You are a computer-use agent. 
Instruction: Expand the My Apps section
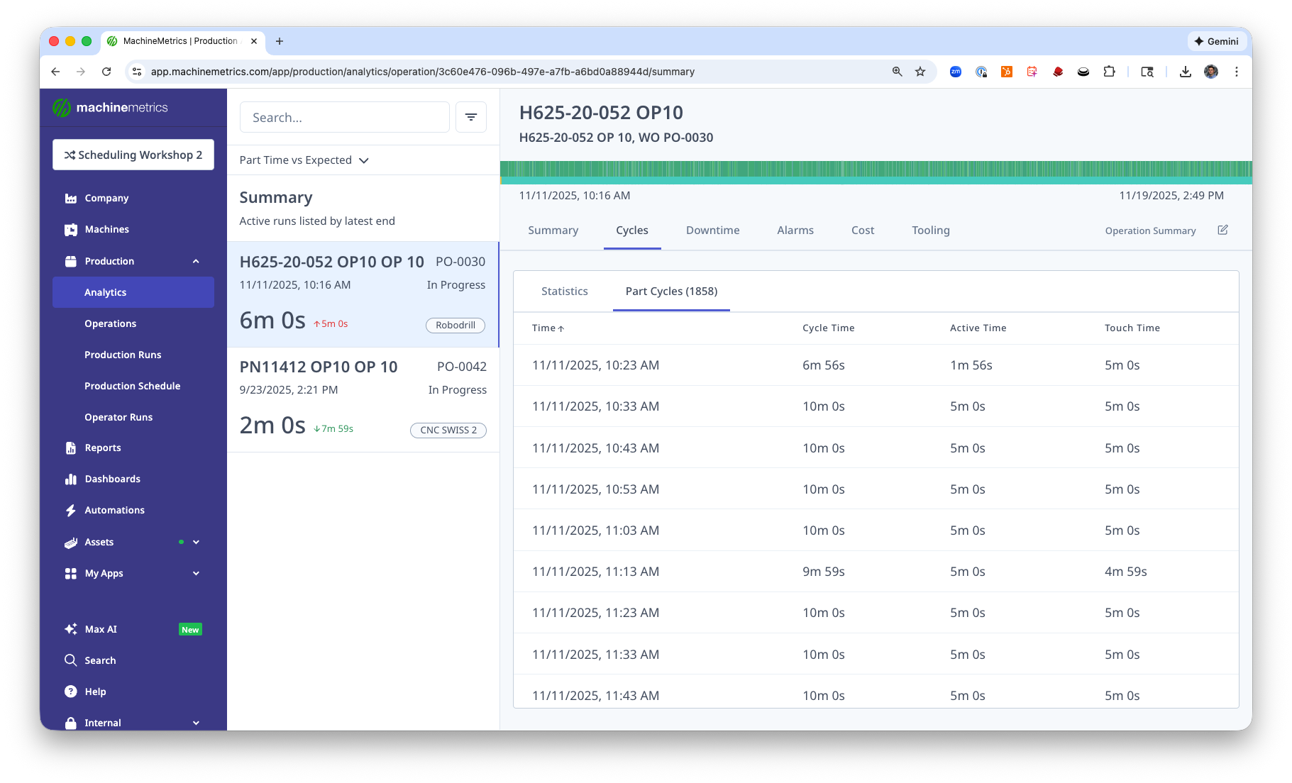(x=196, y=573)
